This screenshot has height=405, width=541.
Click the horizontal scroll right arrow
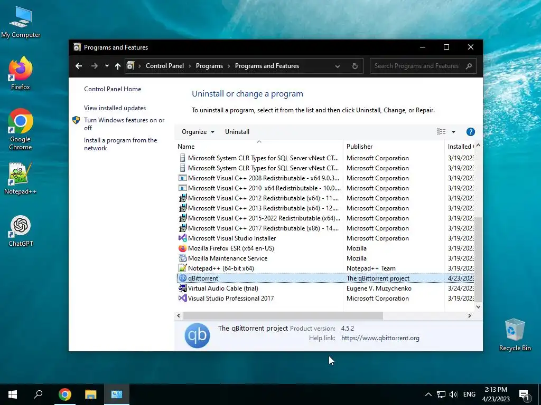click(x=469, y=315)
